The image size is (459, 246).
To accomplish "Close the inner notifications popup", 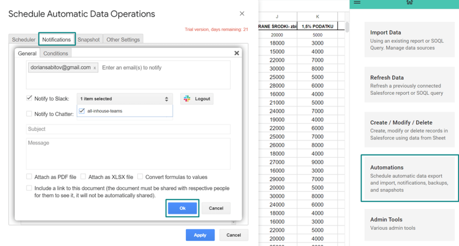I will click(236, 53).
